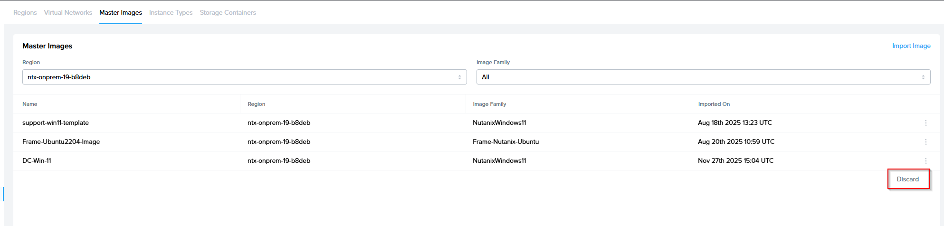Click the Frame-Nutanix-Ubuntu image family cell
The image size is (944, 226).
(505, 141)
